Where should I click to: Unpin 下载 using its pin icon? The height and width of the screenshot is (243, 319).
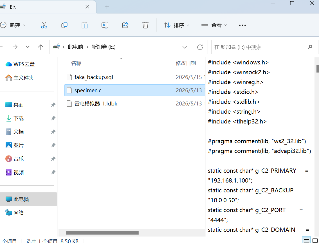pyautogui.click(x=53, y=118)
